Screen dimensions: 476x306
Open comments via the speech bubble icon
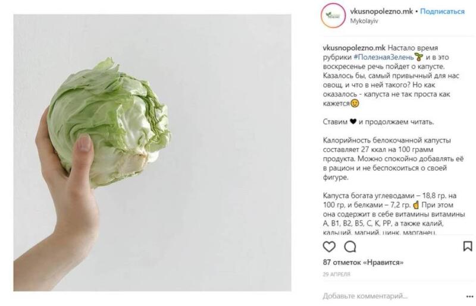click(350, 246)
